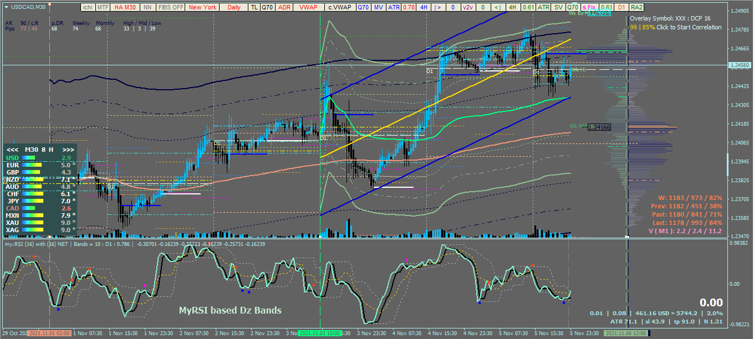The width and height of the screenshot is (754, 339).
Task: Click the Daily button
Action: click(234, 8)
